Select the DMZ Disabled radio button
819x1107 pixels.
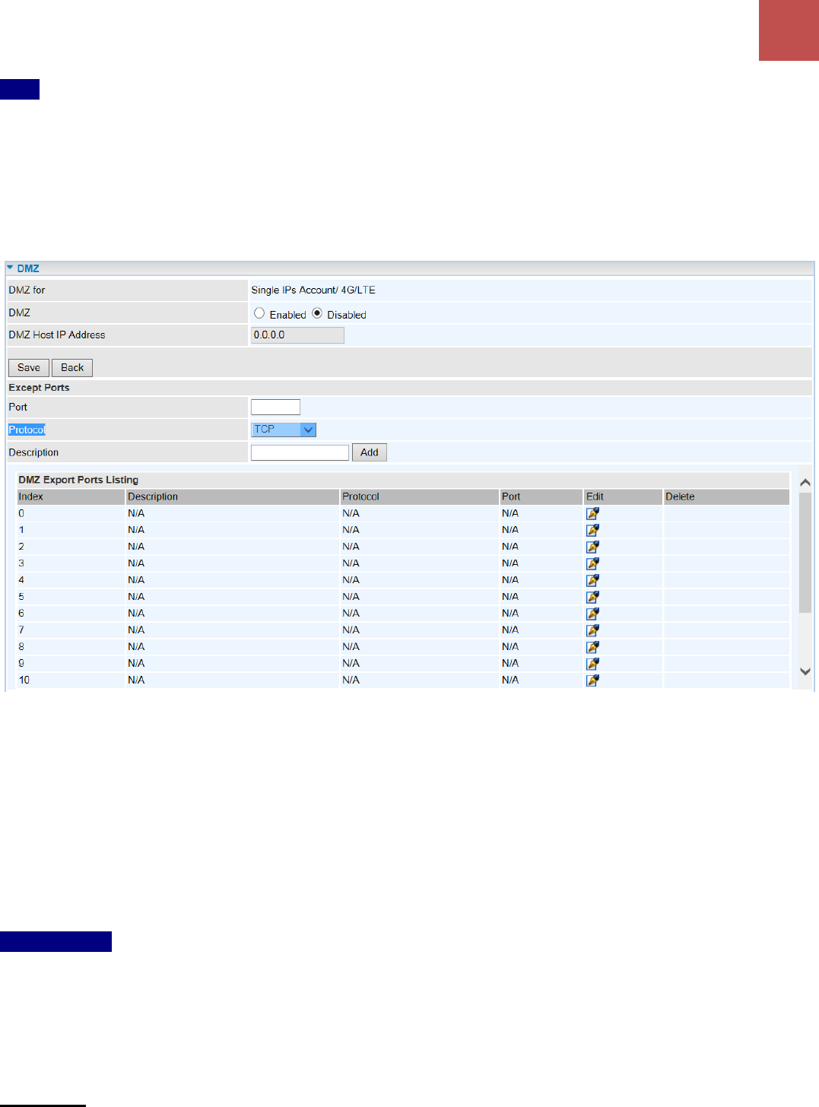(x=317, y=313)
